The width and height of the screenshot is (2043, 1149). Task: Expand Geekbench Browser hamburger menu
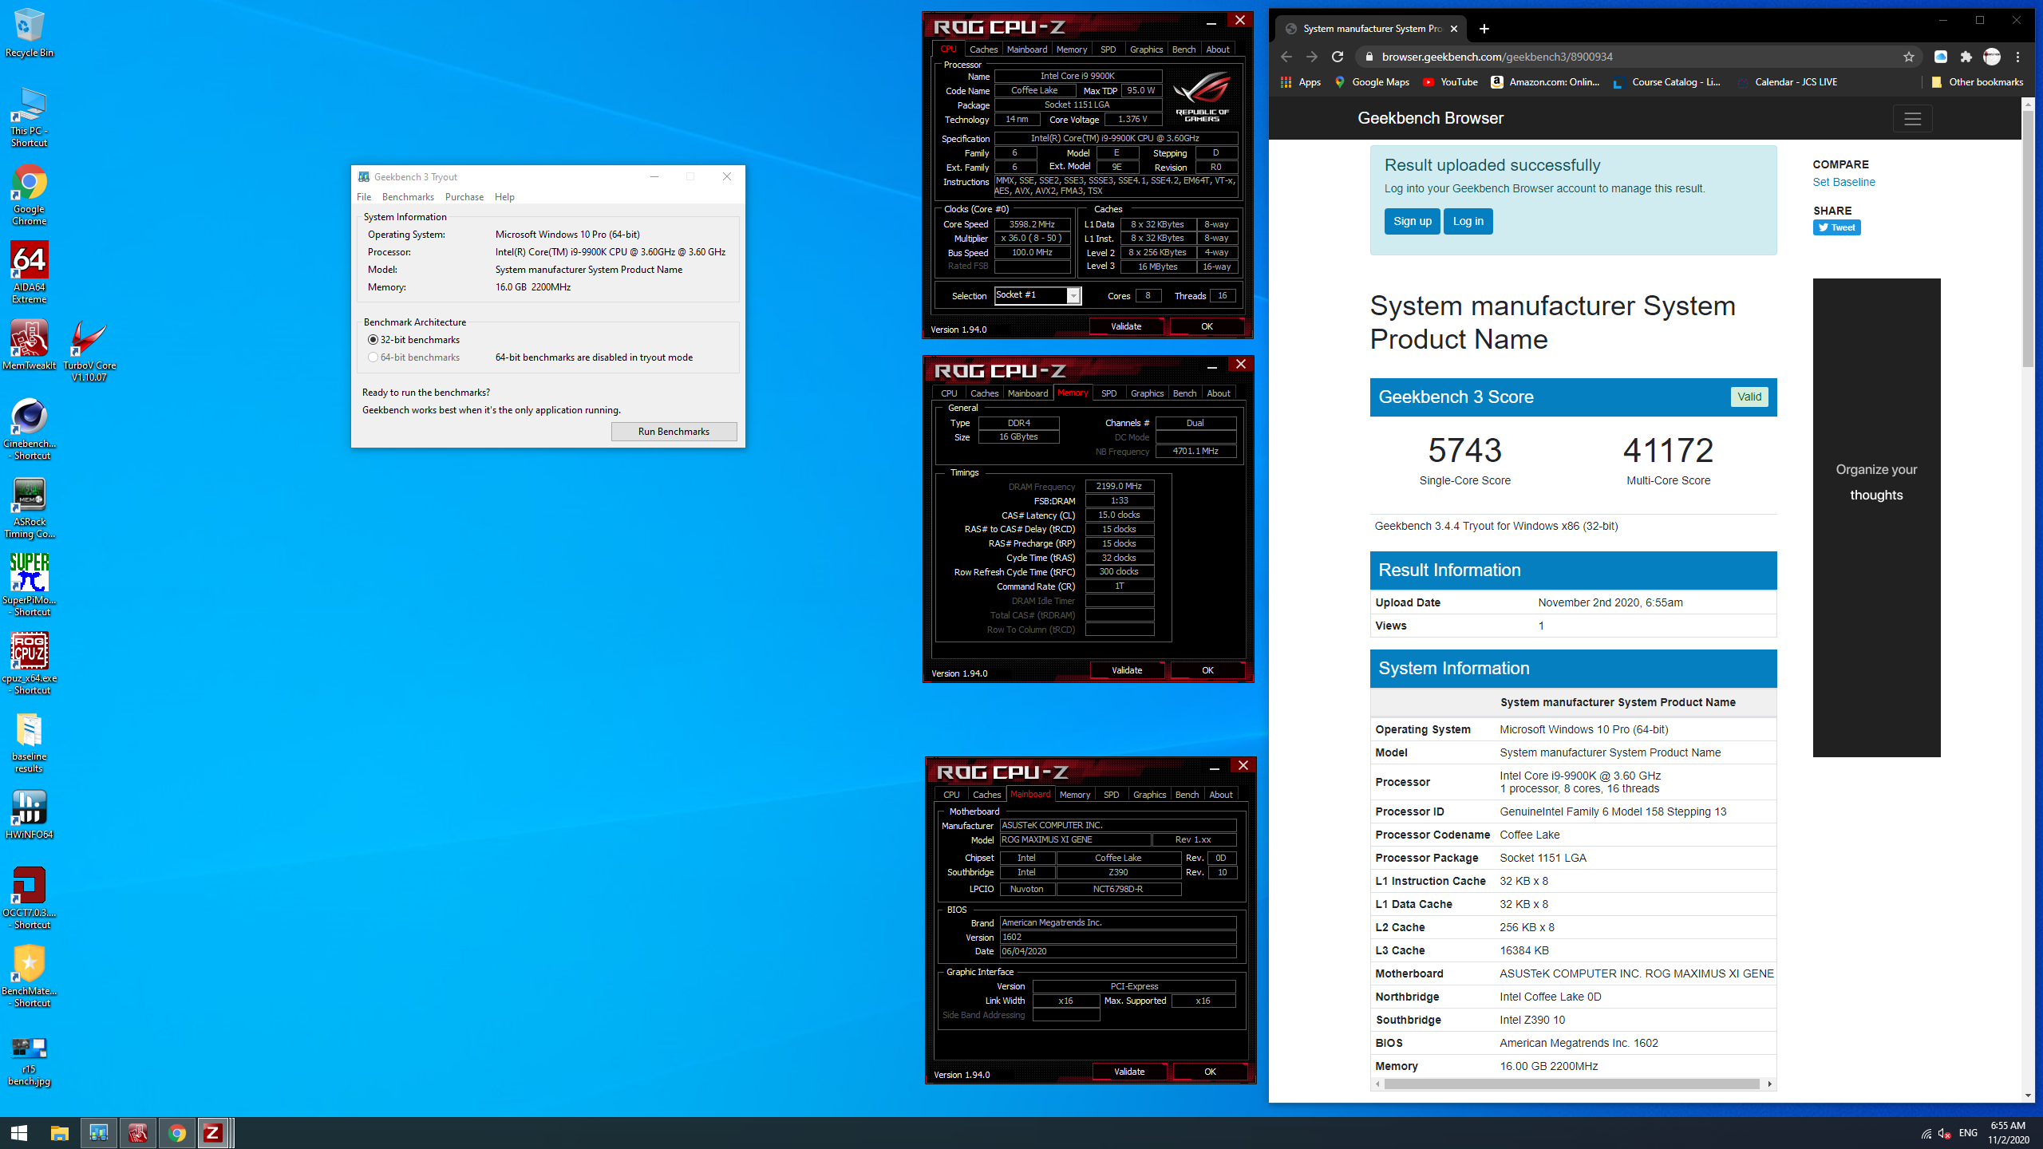[x=1912, y=119]
